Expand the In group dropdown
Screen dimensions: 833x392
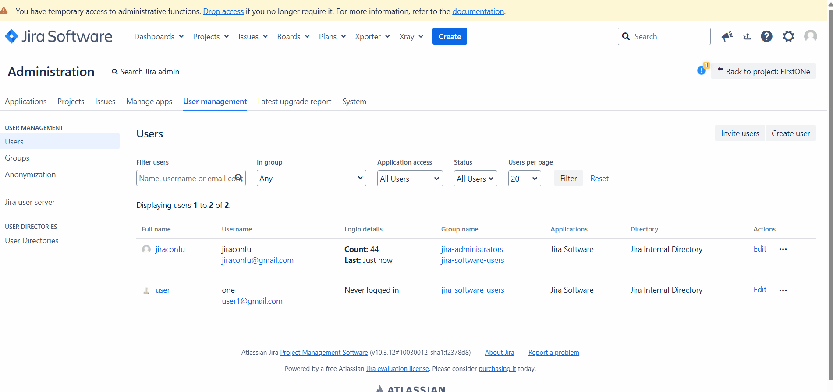click(x=311, y=178)
